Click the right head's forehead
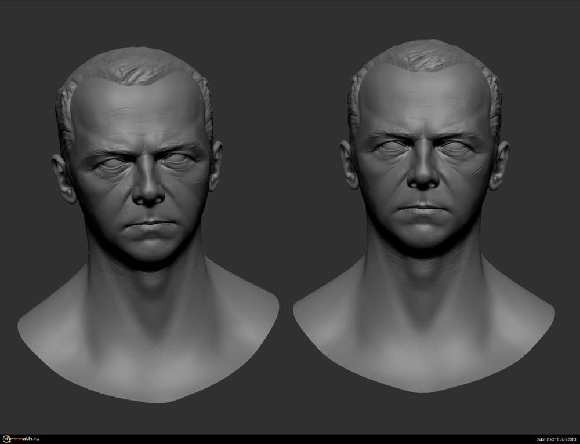The width and height of the screenshot is (580, 444). 425,101
